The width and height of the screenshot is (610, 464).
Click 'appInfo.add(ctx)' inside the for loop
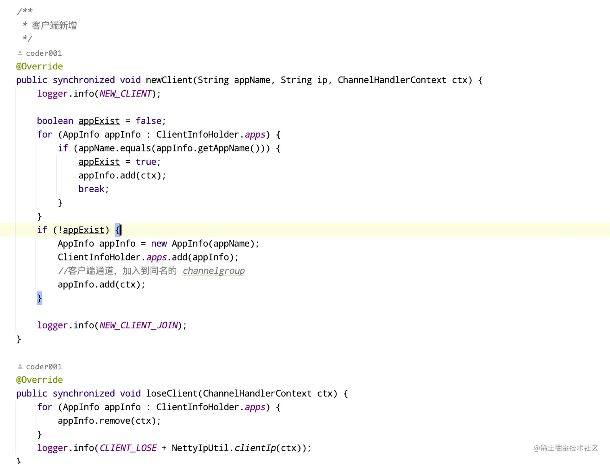(120, 176)
